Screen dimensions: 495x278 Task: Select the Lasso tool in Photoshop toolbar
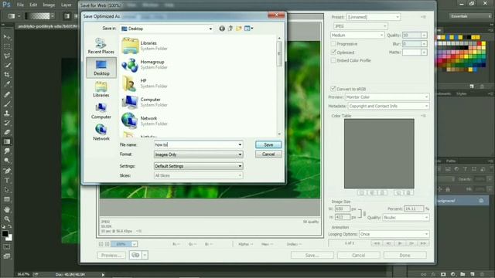click(7, 56)
